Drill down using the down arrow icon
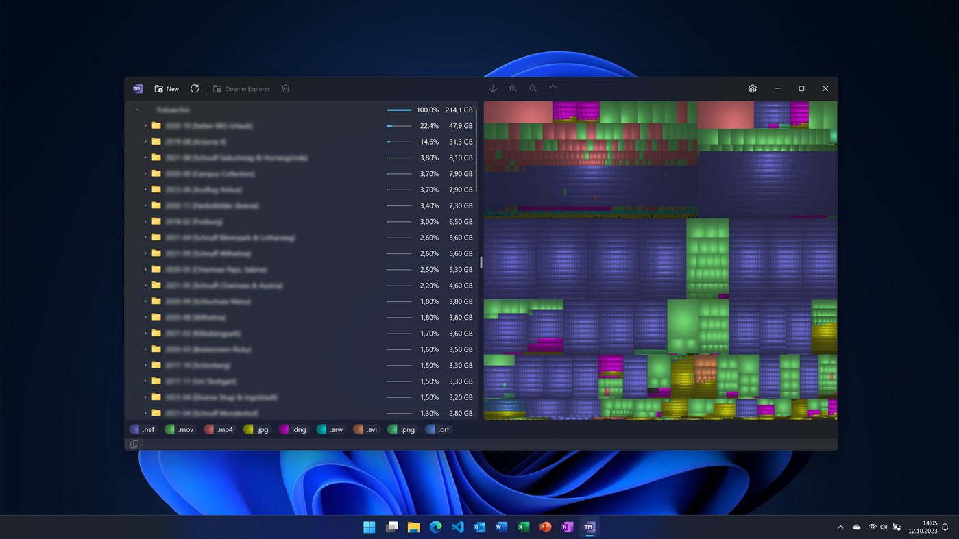 tap(493, 88)
